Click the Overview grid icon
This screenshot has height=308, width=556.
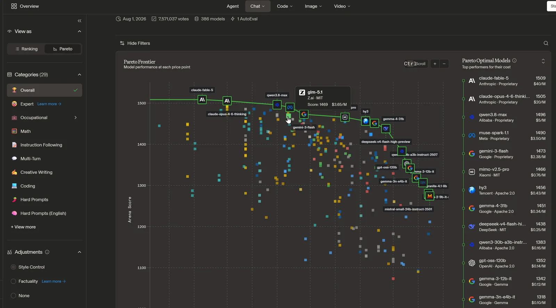14,6
